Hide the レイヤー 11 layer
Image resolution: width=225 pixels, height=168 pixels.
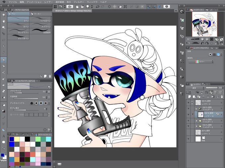coord(188,115)
